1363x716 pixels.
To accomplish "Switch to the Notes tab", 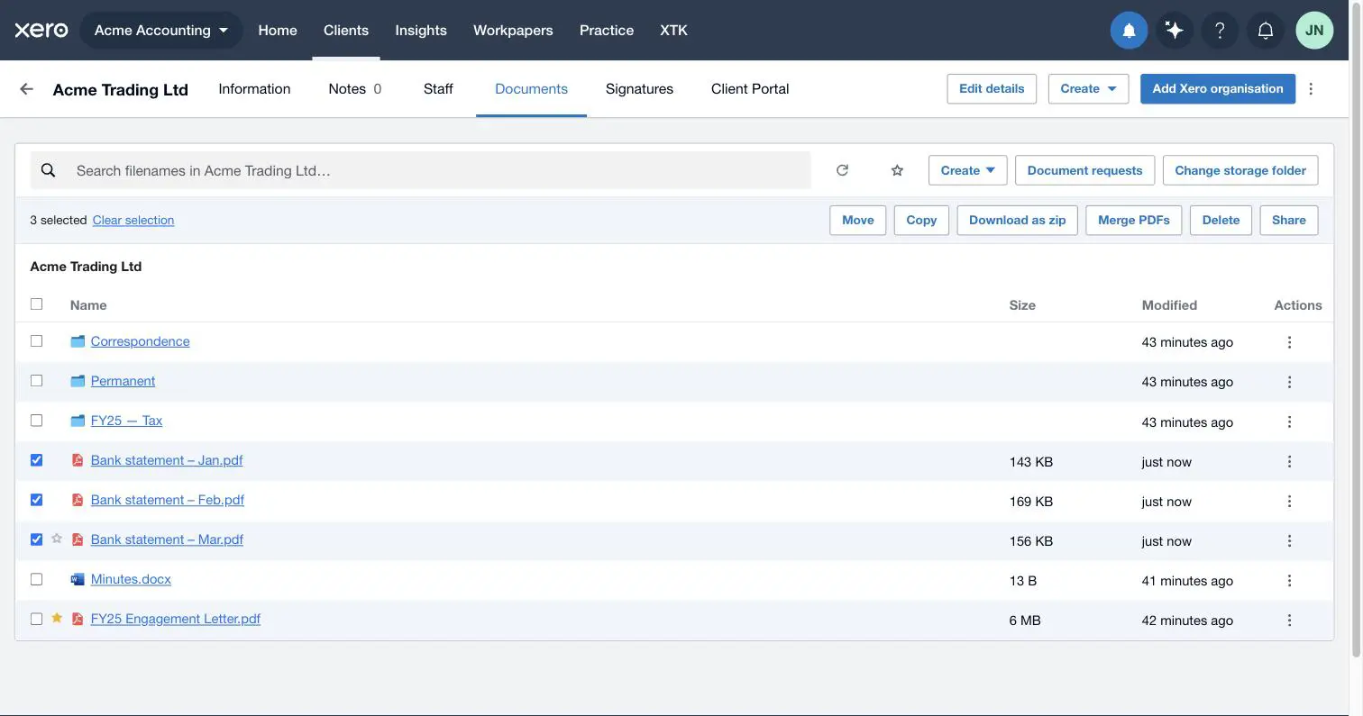I will pyautogui.click(x=354, y=88).
